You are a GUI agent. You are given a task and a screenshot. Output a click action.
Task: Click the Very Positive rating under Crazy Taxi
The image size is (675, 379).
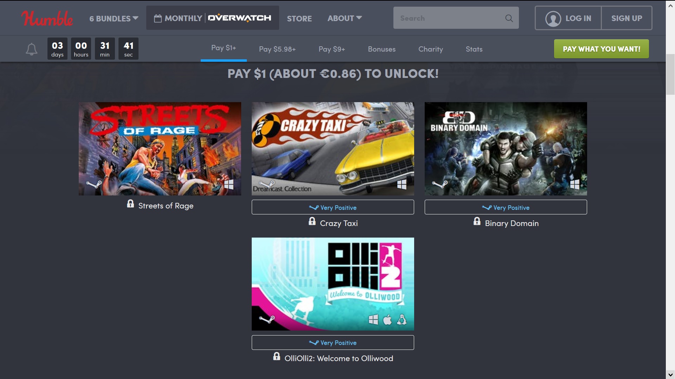333,207
